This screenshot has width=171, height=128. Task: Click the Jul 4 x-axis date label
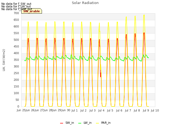tap(101, 111)
